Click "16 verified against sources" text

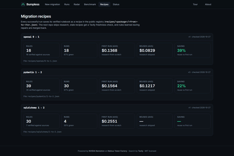click(38, 55)
